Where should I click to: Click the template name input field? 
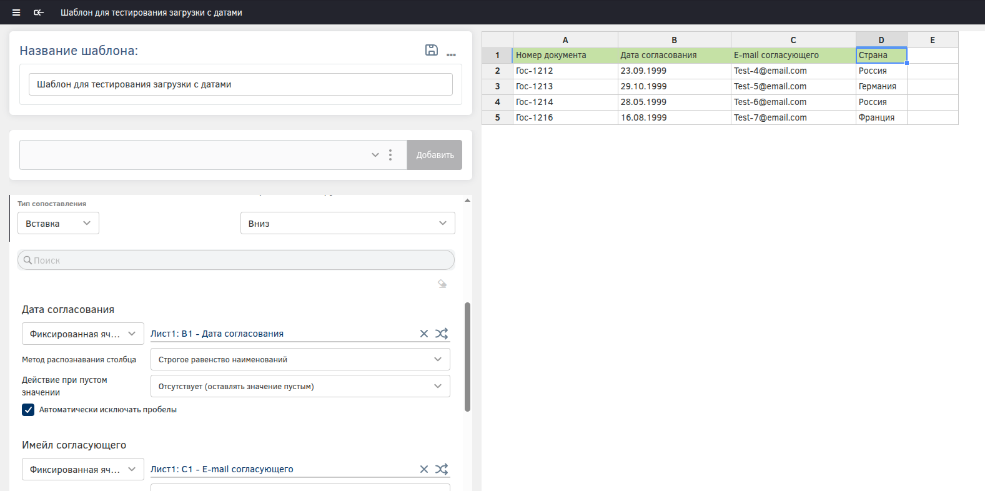pyautogui.click(x=240, y=84)
